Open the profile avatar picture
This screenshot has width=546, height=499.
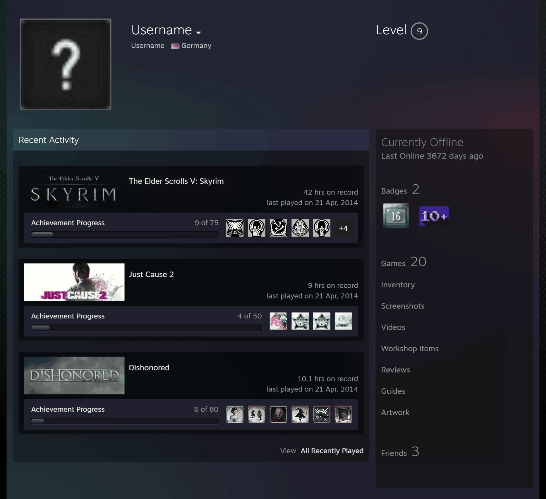coord(65,64)
